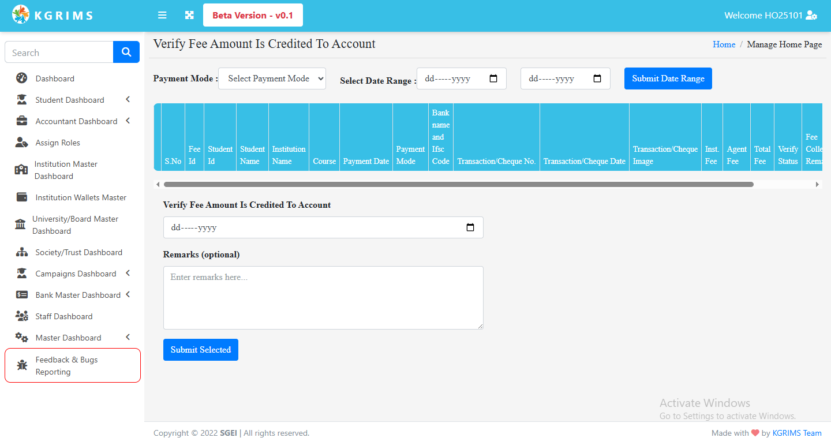Click the table's horizontal scrollbar right arrow
Screen dimensions: 831x445
point(817,185)
